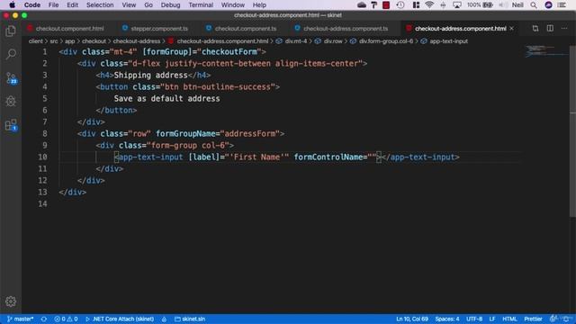Click the 'div.form-group.col-6' breadcrumb symbol
Screen dimensions: 576x324
pyautogui.click(x=386, y=41)
